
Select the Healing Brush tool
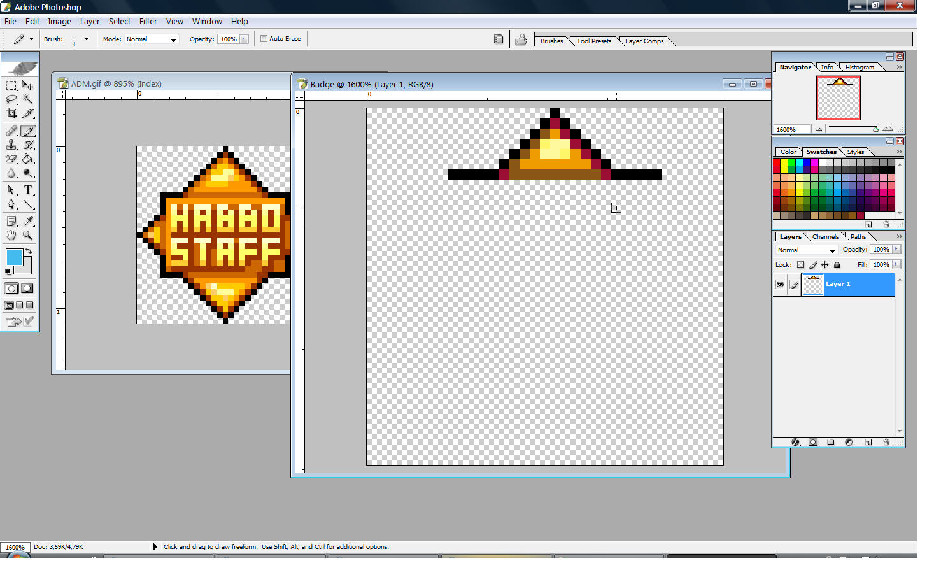tap(11, 132)
